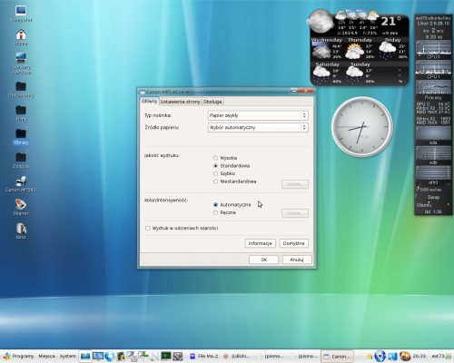Click the 20:33 panel clock
This screenshot has width=454, height=363.
[x=419, y=356]
